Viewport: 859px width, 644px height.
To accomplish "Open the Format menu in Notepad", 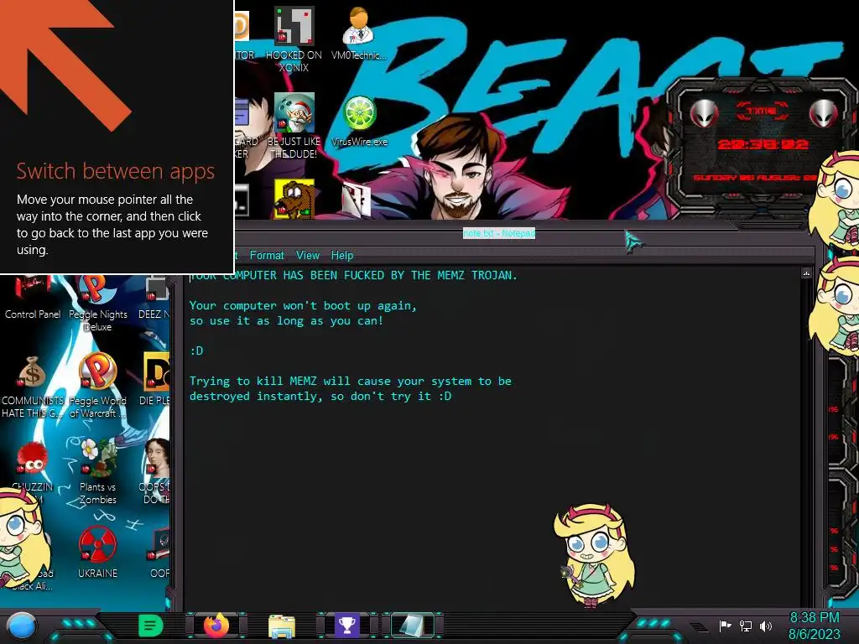I will pos(267,255).
